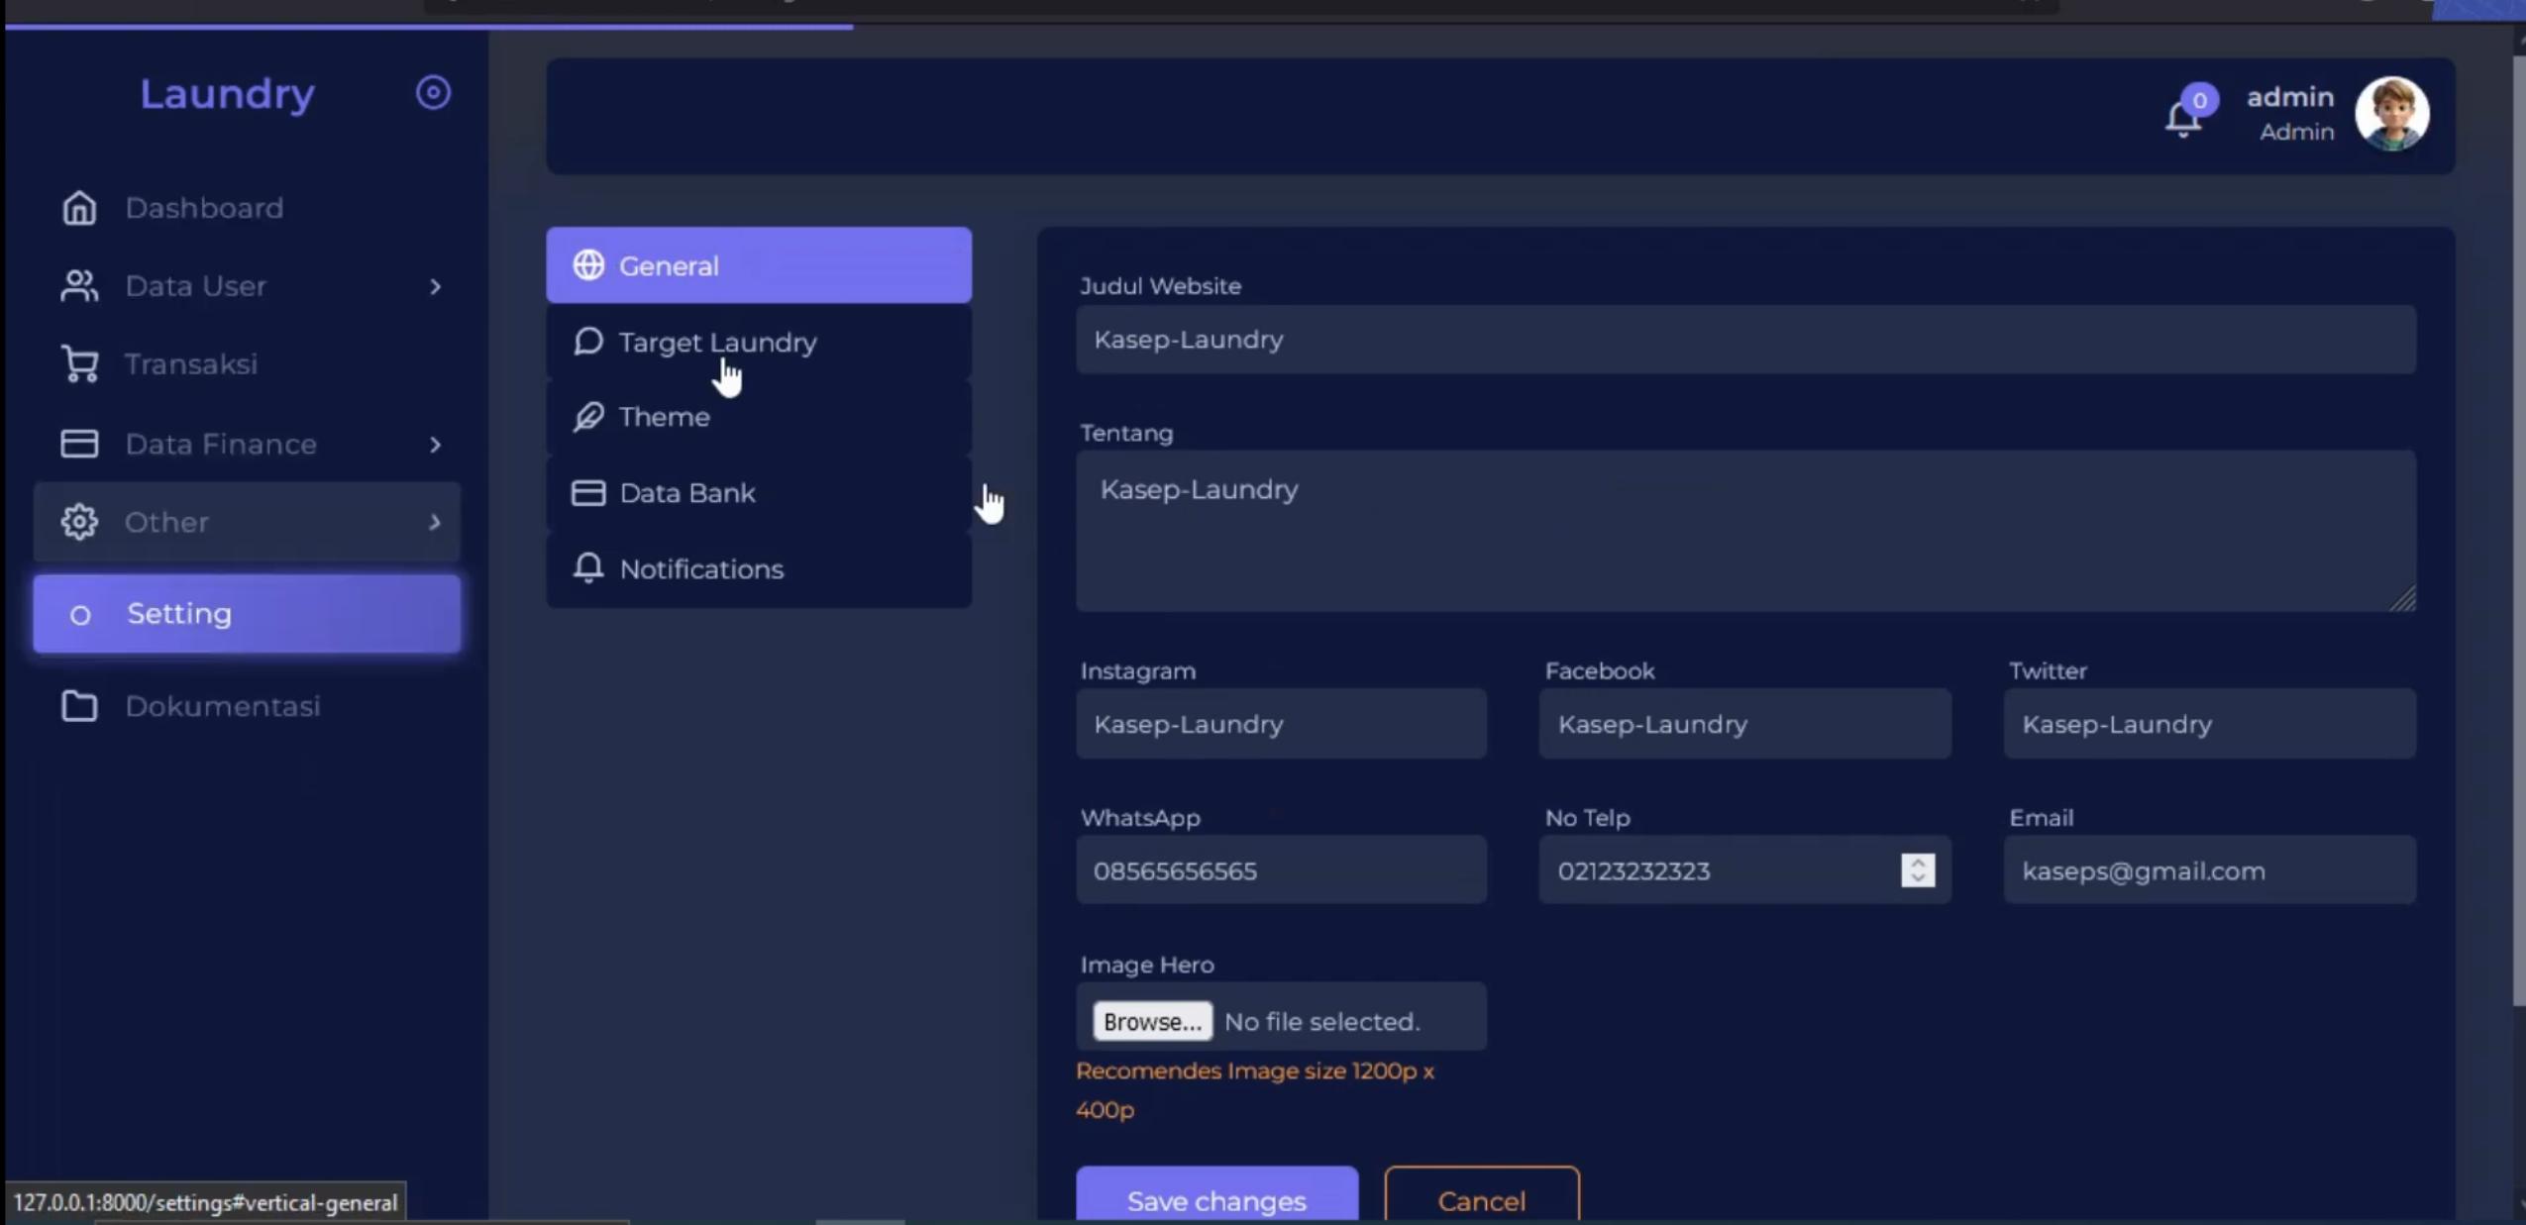Viewport: 2526px width, 1225px height.
Task: Click the sidebar toggle circle icon
Action: pyautogui.click(x=433, y=93)
